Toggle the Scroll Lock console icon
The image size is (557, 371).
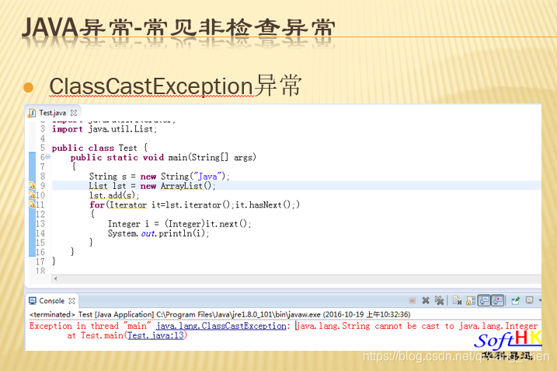471,301
